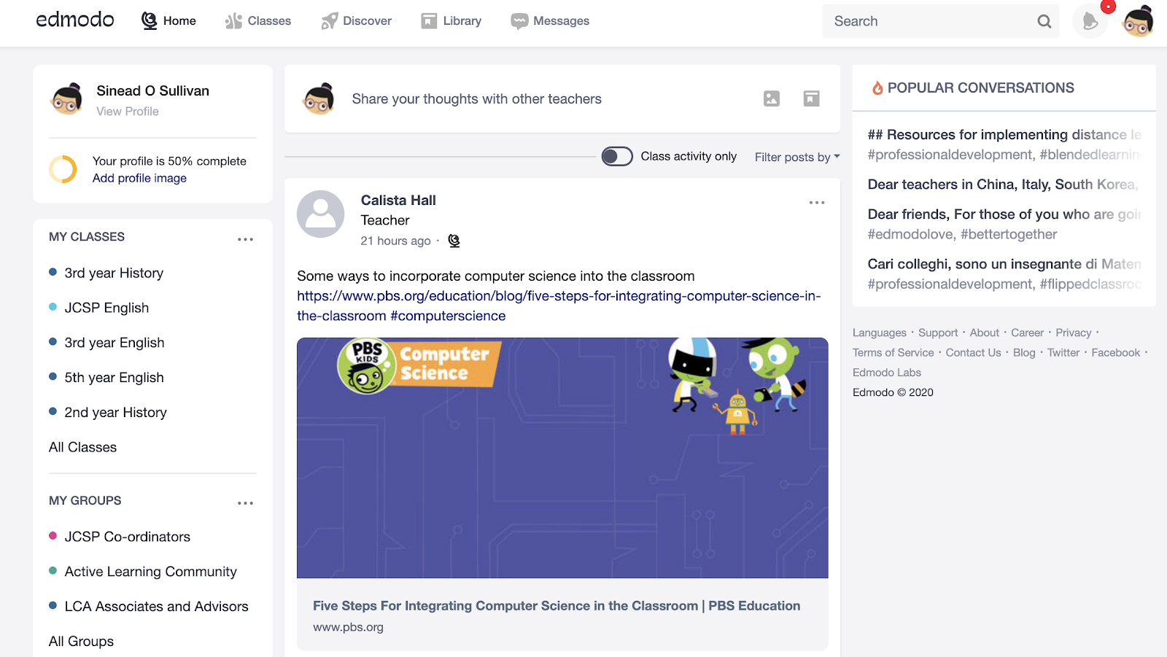View All Groups
This screenshot has width=1167, height=657.
[81, 642]
